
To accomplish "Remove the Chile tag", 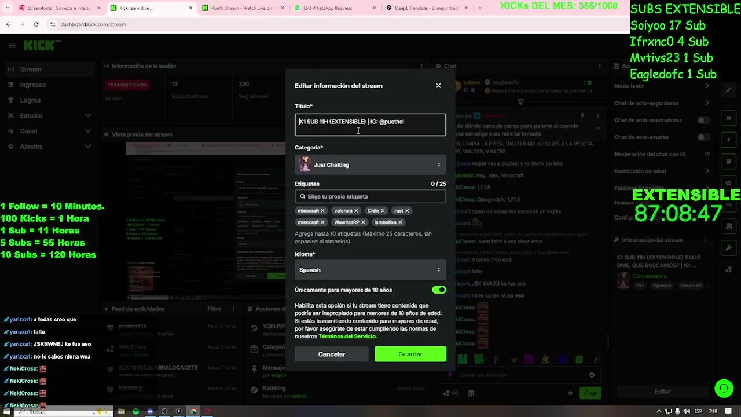I will tap(383, 211).
